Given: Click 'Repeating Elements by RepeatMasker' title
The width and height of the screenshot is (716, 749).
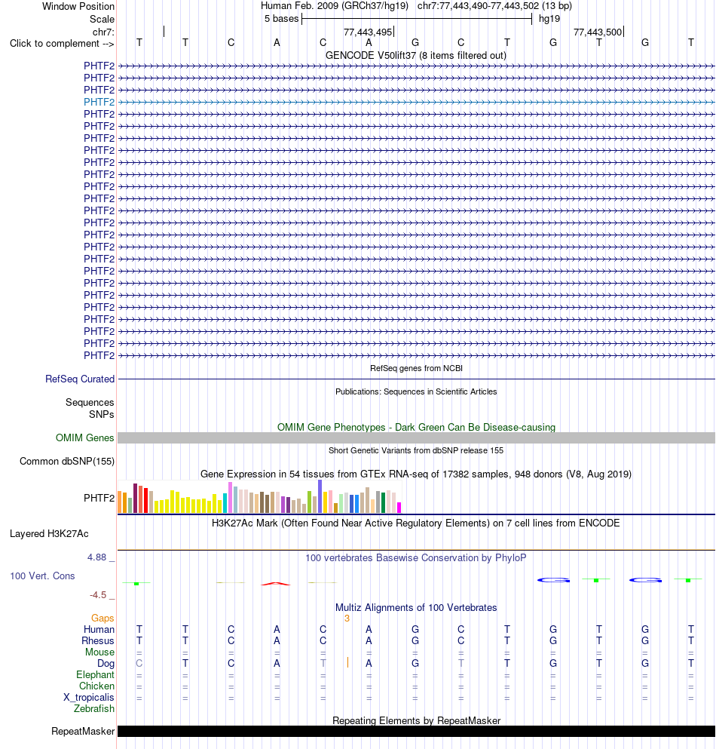Looking at the screenshot, I should pyautogui.click(x=416, y=720).
